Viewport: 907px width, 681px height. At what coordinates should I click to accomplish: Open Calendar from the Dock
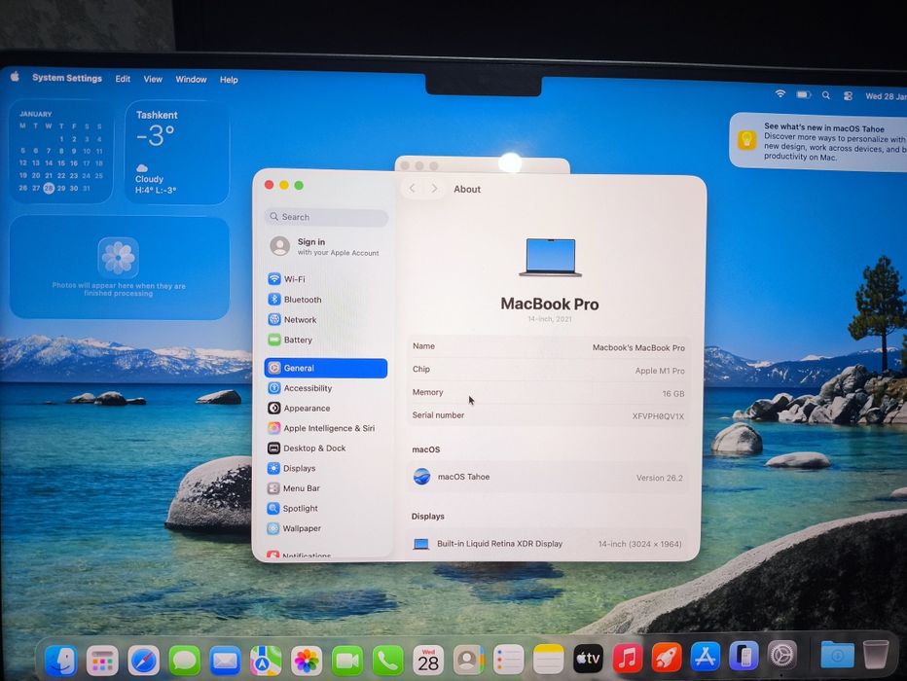tap(428, 661)
